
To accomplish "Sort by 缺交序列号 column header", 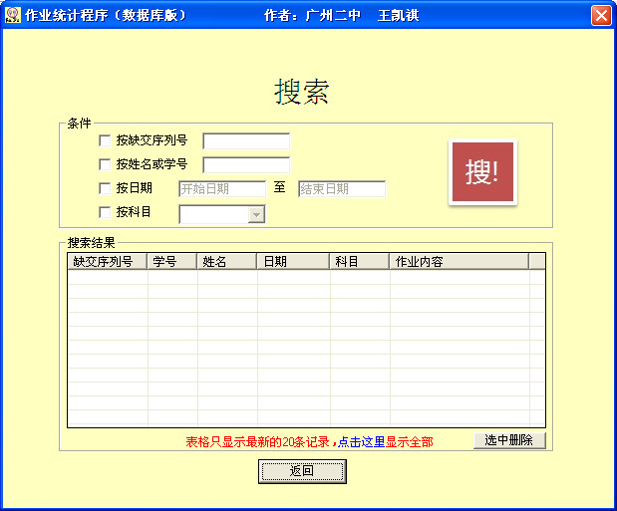I will pyautogui.click(x=107, y=261).
